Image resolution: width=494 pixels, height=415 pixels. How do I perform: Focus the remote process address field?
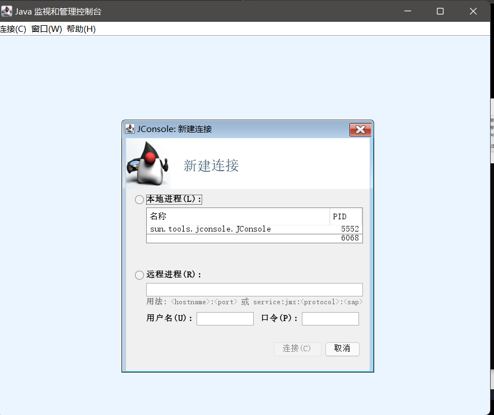coord(254,290)
